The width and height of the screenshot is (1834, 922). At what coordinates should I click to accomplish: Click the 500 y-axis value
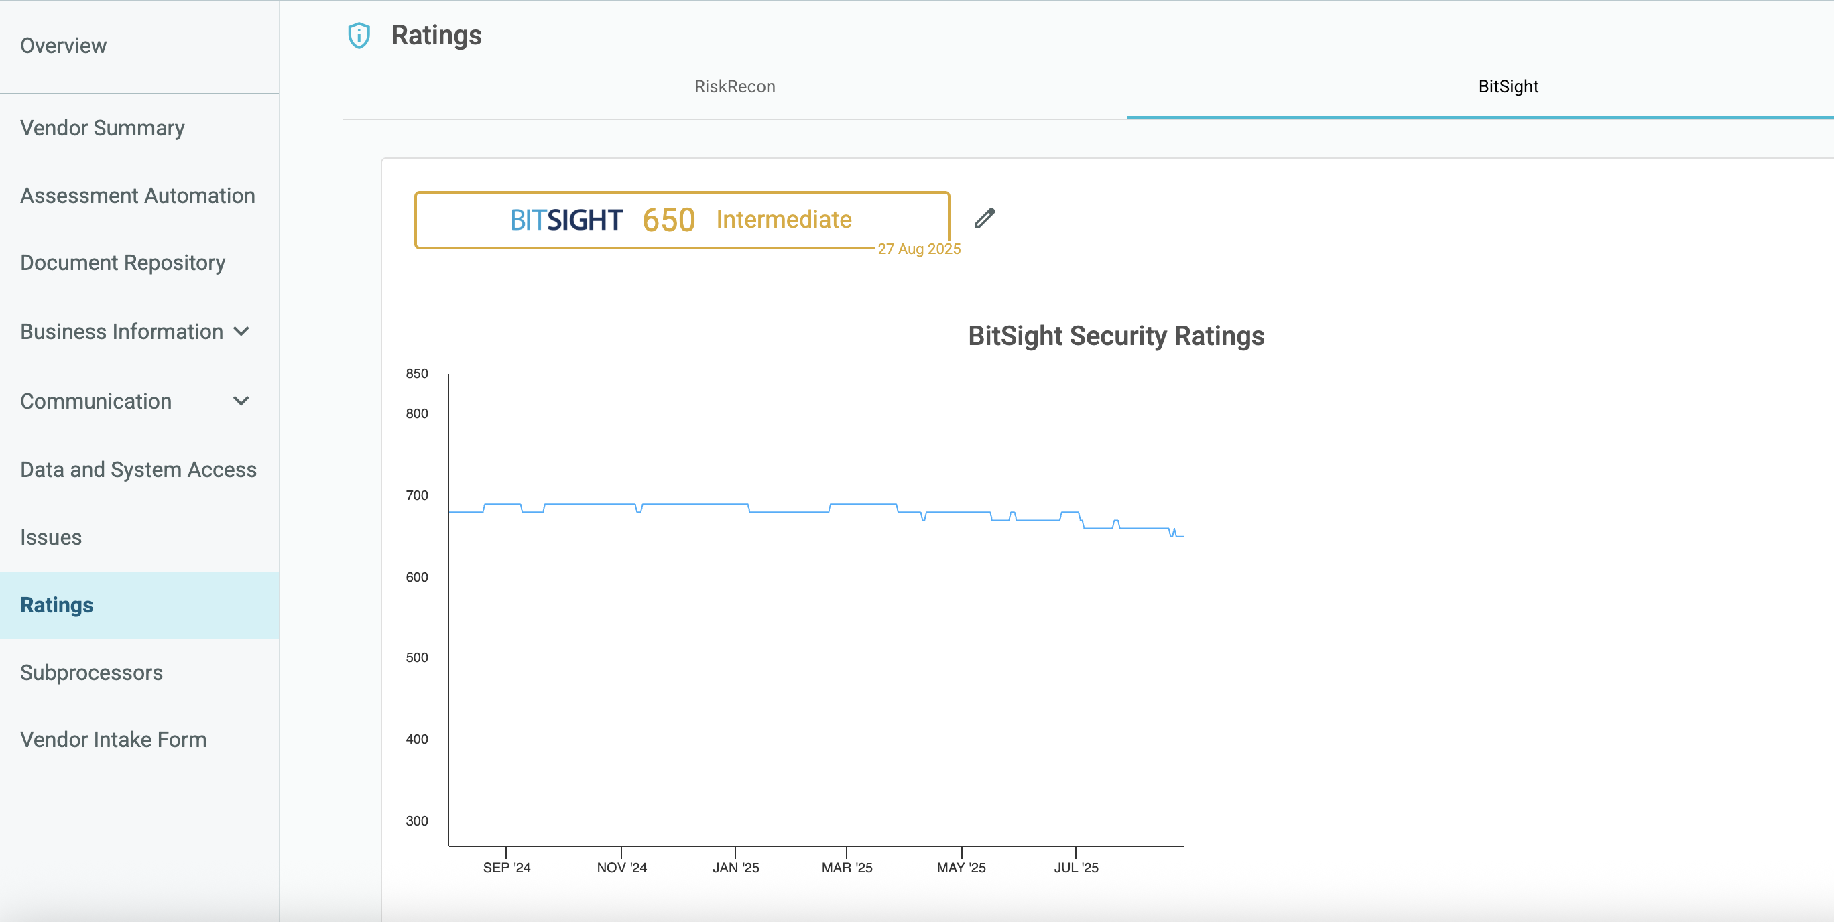416,658
